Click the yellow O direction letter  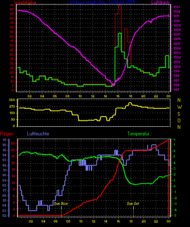(x=179, y=120)
